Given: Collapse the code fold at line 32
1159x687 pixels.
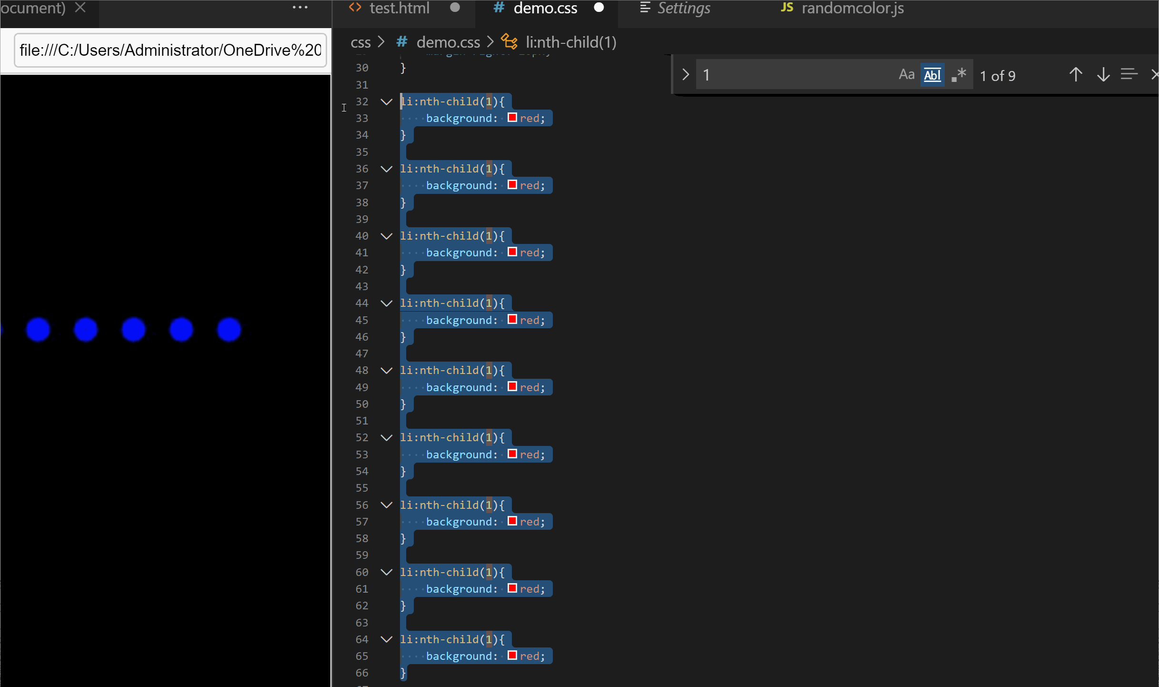Looking at the screenshot, I should point(386,101).
